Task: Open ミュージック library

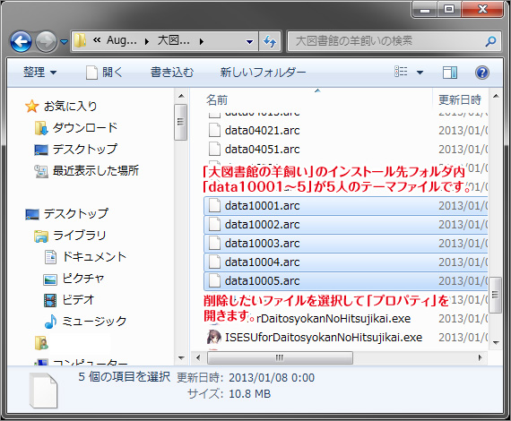Action: [94, 321]
